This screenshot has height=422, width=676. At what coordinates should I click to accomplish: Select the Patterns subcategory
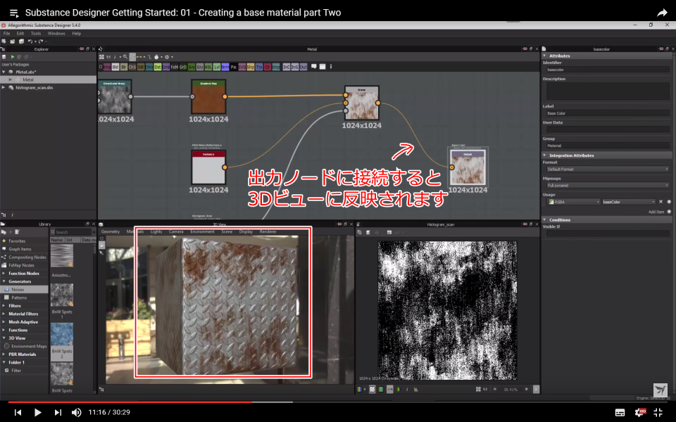coord(19,298)
